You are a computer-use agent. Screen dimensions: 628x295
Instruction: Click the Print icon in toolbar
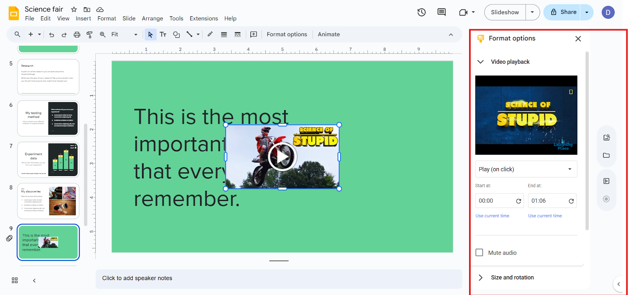[x=77, y=34]
